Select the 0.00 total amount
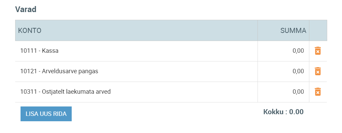 [x=296, y=112]
